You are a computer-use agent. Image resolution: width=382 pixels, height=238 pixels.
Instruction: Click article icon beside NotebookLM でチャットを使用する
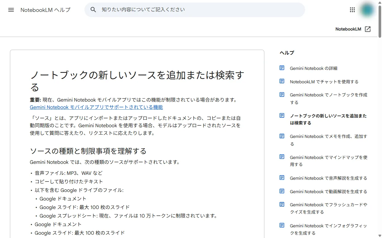coord(282,81)
